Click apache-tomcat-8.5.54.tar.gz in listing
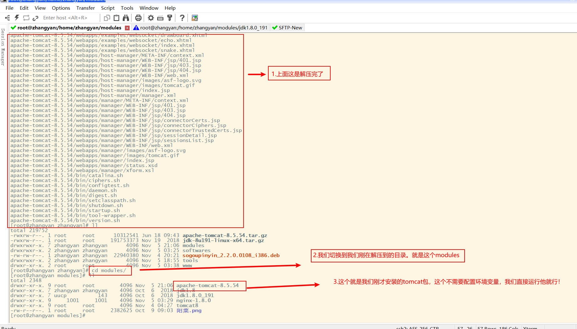Image resolution: width=577 pixels, height=329 pixels. coord(225,235)
